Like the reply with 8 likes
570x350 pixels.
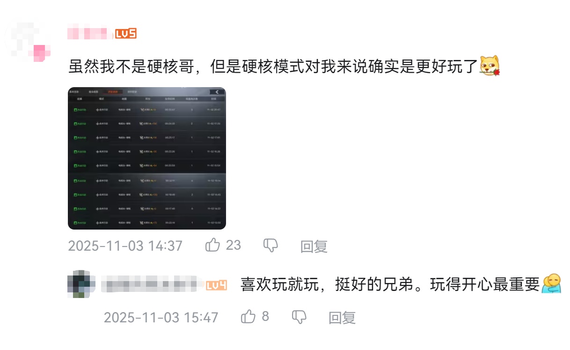(248, 317)
